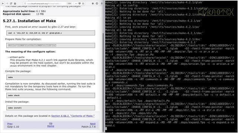Open the Firefox Library icon
The height and width of the screenshot is (133, 238).
pos(93,3)
